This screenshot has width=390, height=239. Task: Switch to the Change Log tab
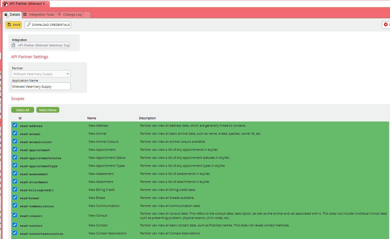tap(70, 15)
